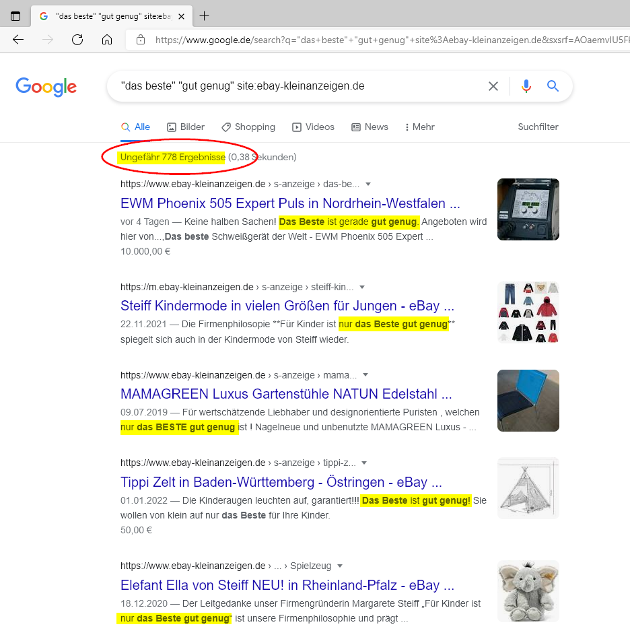Switch to the News tab
Image resolution: width=630 pixels, height=637 pixels.
click(370, 127)
